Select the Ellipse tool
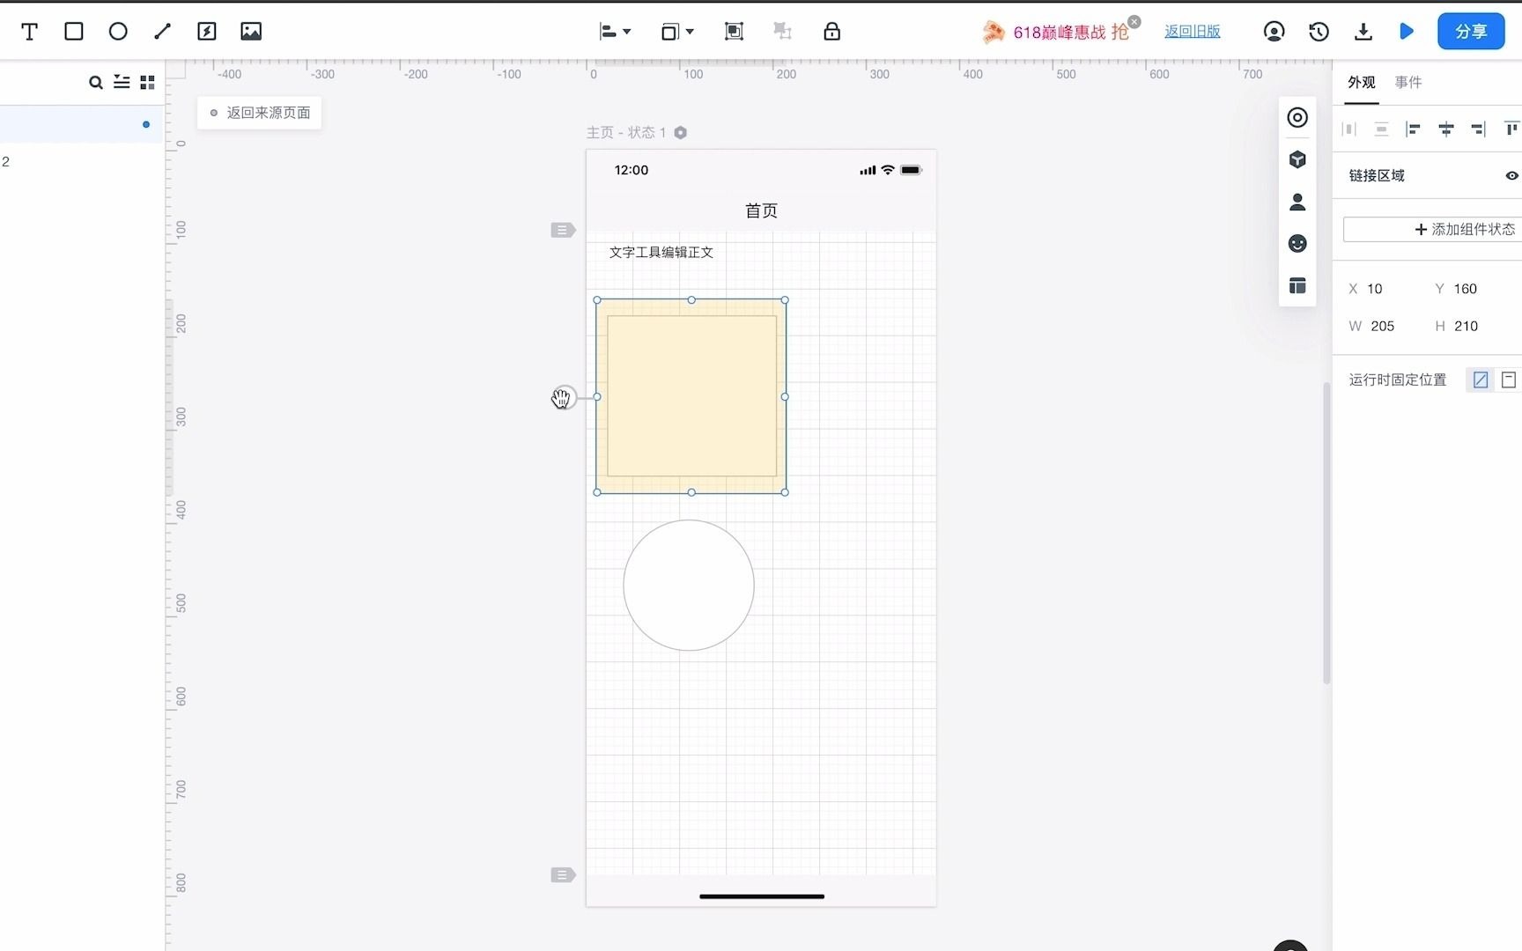This screenshot has height=951, width=1522. 118,32
